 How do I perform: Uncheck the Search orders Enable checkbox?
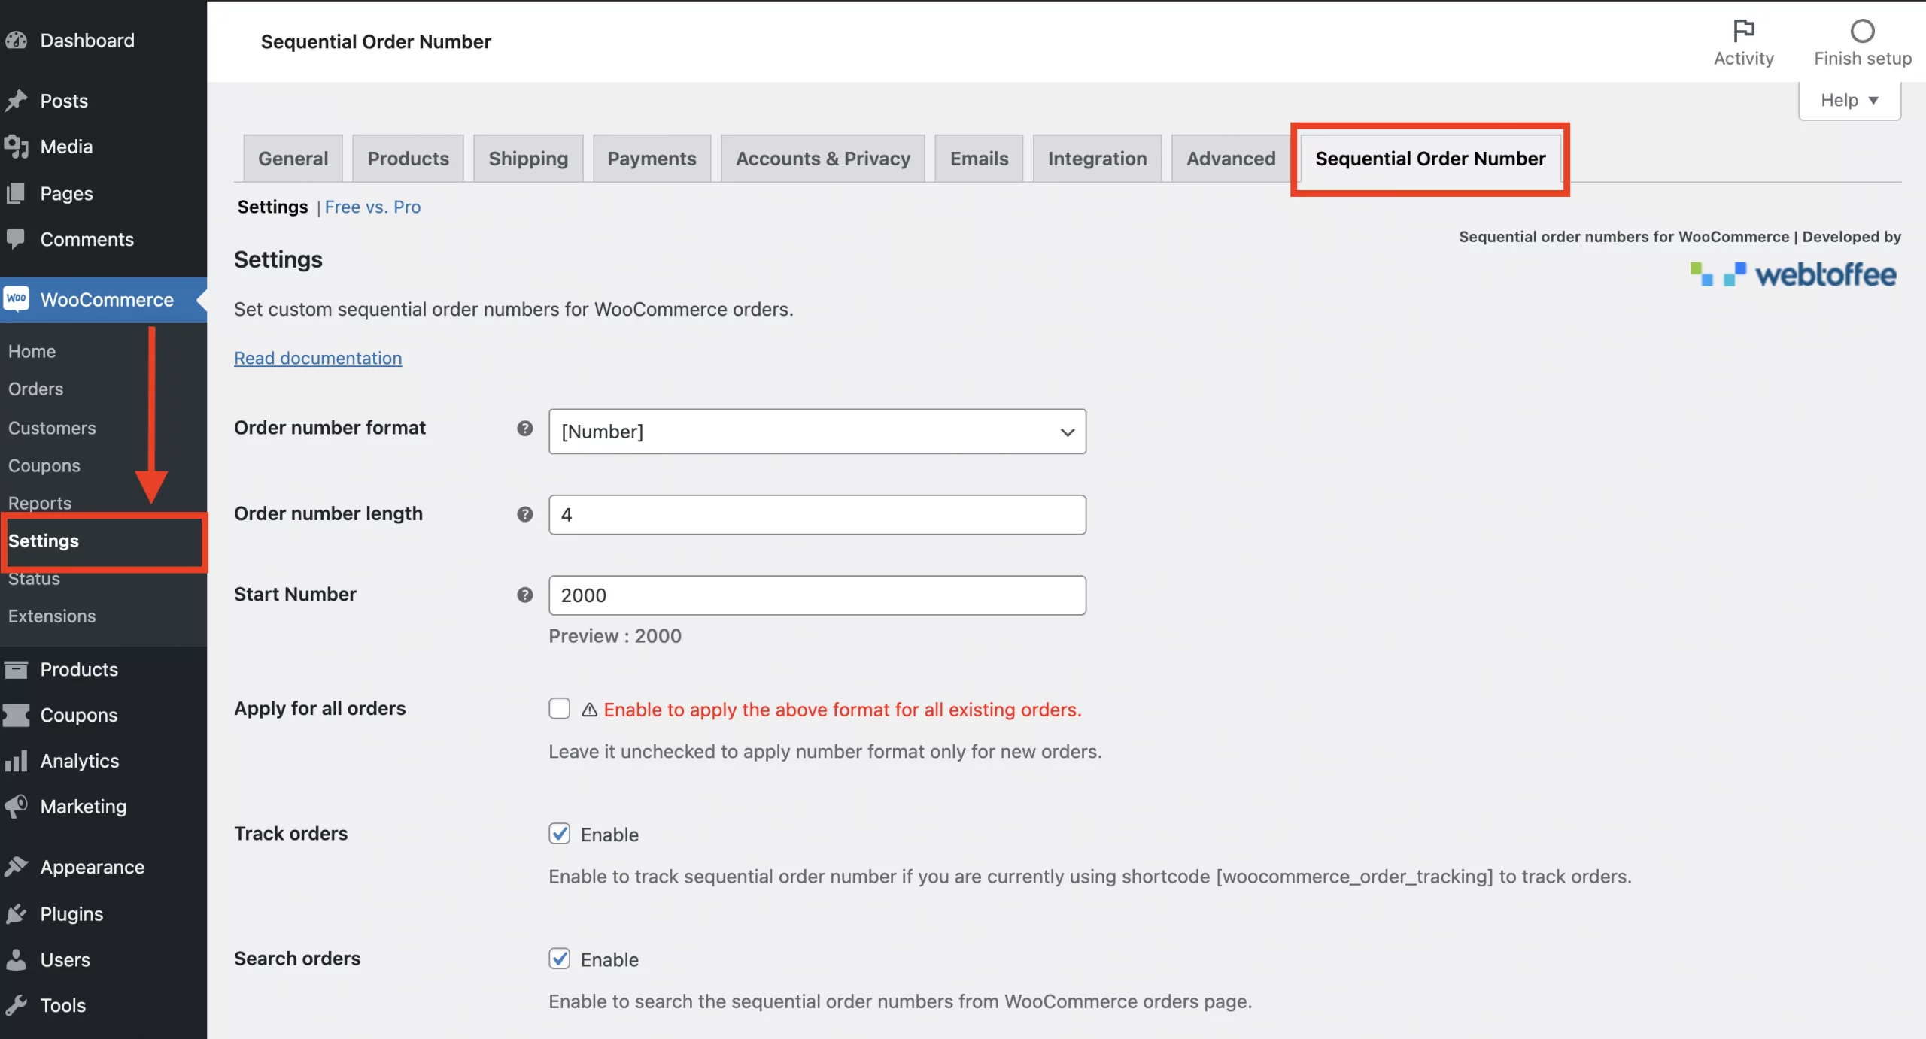click(559, 958)
